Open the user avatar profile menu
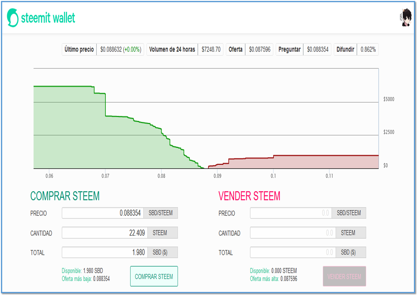The width and height of the screenshot is (418, 296). pyautogui.click(x=406, y=18)
